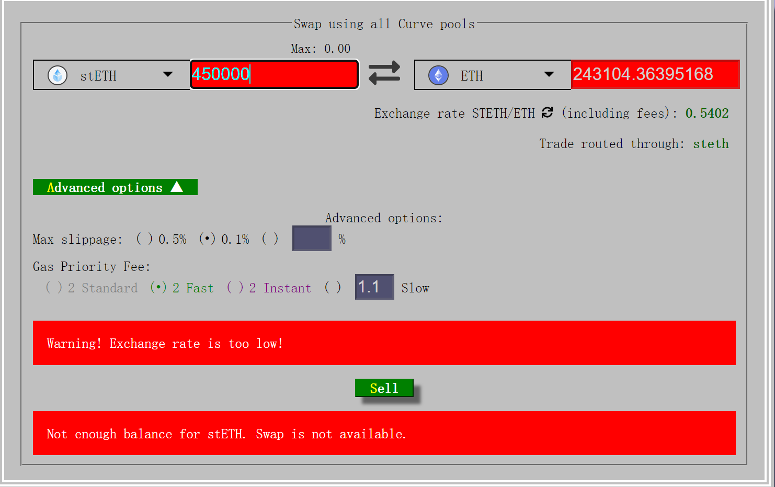Screen dimensions: 775x487
Task: Click the 'Max slippage:' label
Action: [77, 239]
